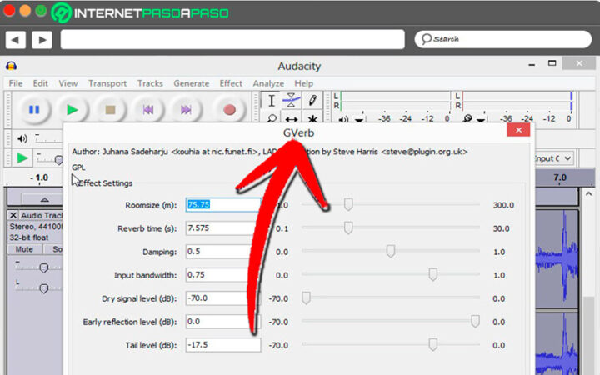This screenshot has height=375, width=600.
Task: Adjust the Input bandwidth slider handle
Action: point(433,274)
